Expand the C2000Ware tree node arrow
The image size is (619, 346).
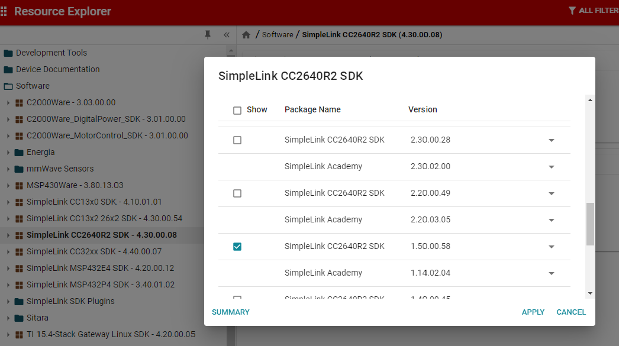(x=8, y=102)
